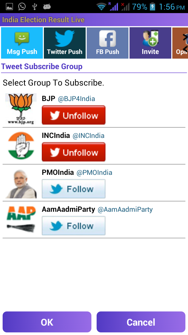Tap the BJP lotus logo
Viewport: 188px width, 335px height.
pyautogui.click(x=21, y=109)
